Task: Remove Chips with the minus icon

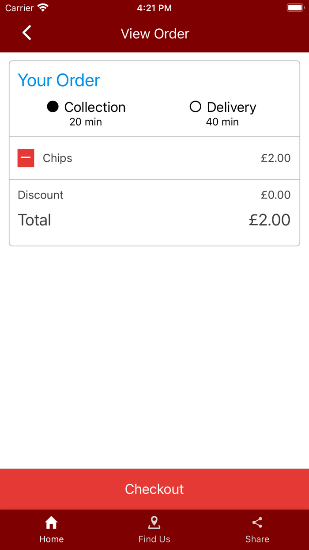Action: [26, 158]
